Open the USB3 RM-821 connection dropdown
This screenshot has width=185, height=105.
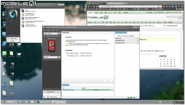coord(51,33)
